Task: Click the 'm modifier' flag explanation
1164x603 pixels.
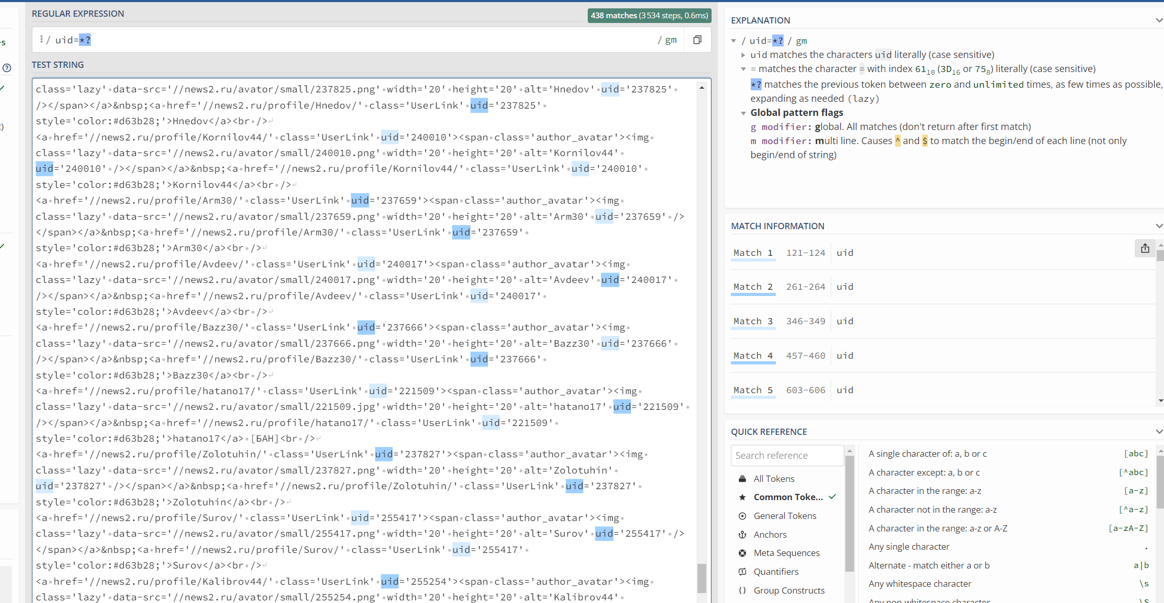Action: [939, 148]
